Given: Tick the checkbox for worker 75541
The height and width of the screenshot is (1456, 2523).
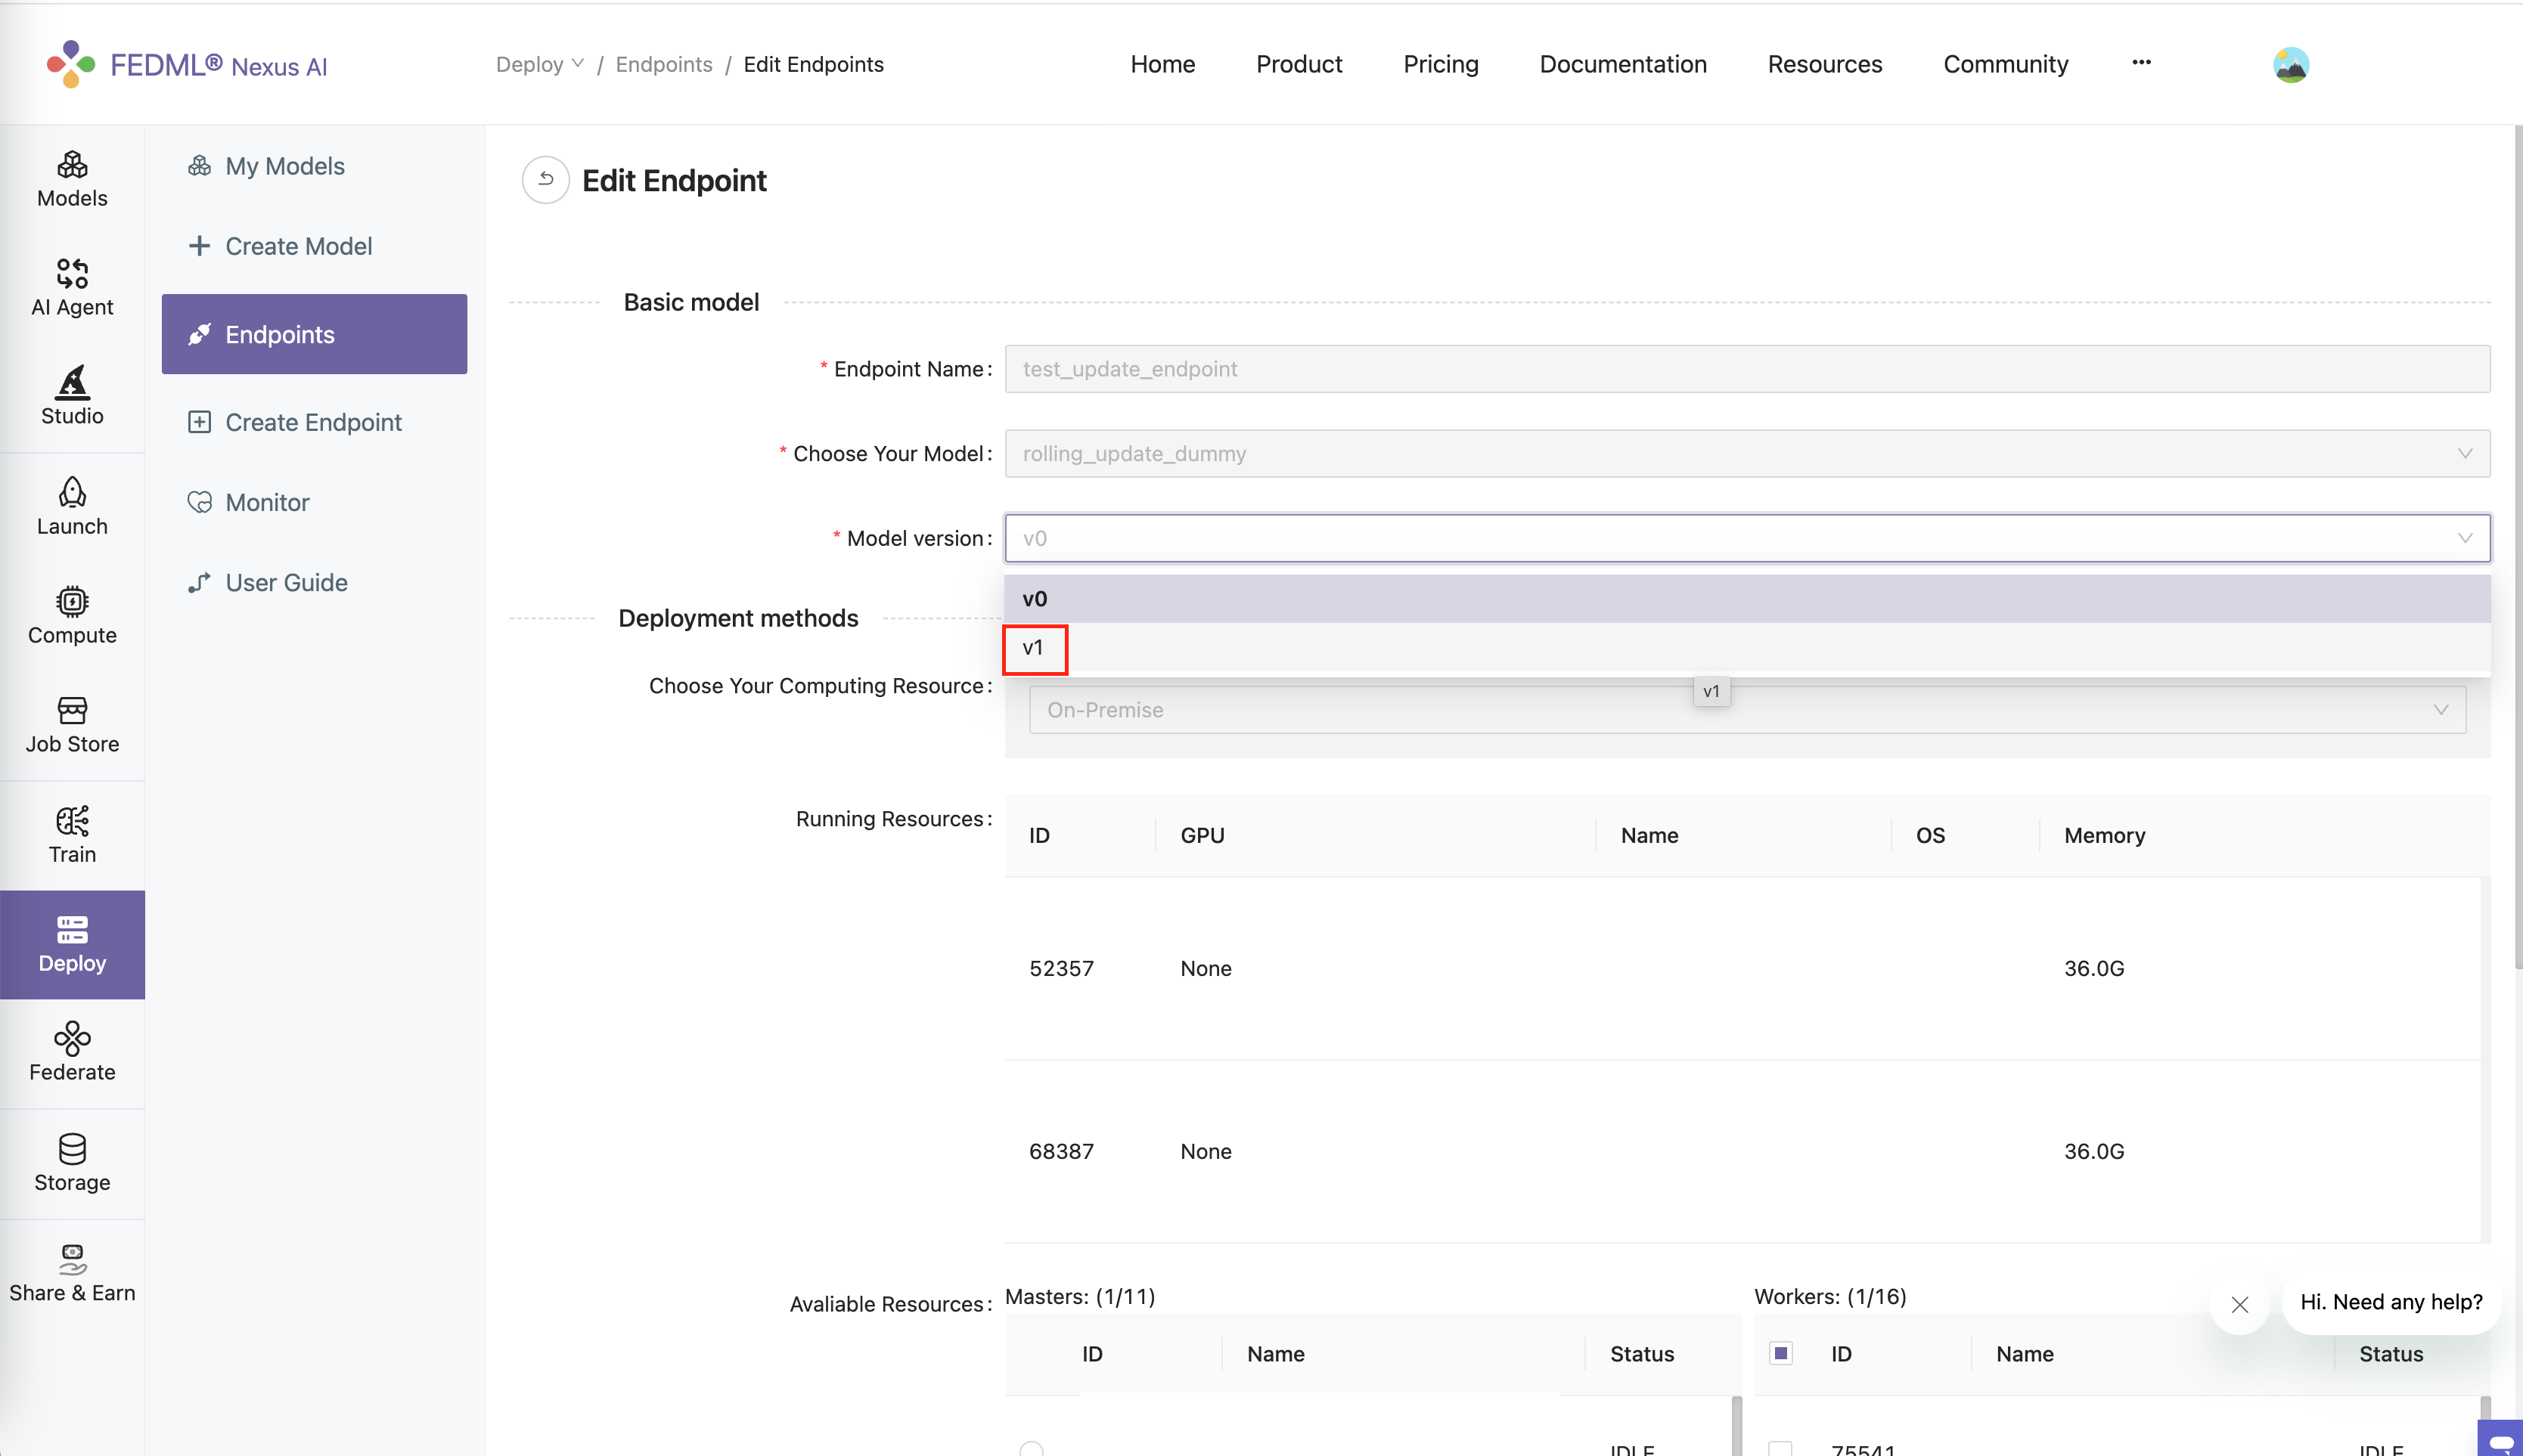Looking at the screenshot, I should point(1780,1449).
